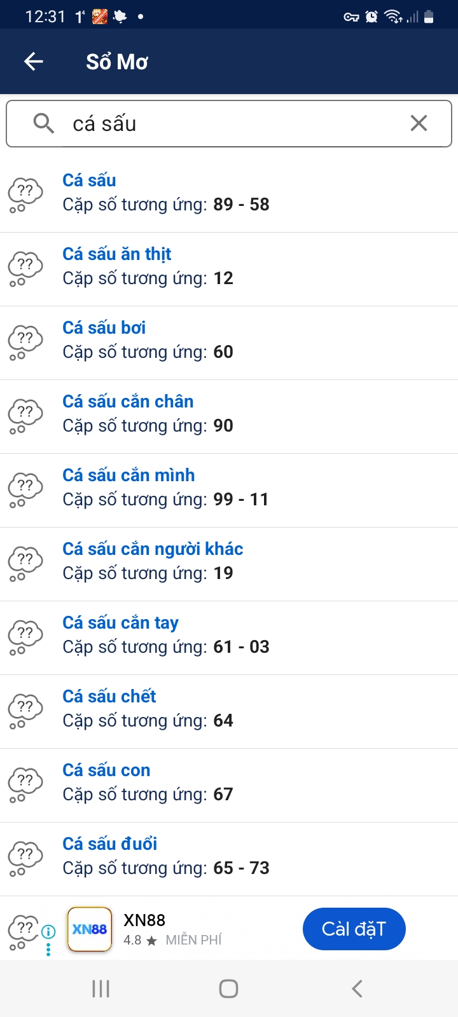Open the ad info "i" icon

point(48,932)
